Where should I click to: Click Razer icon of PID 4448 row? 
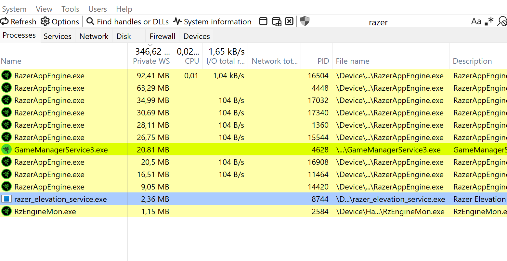(x=6, y=88)
